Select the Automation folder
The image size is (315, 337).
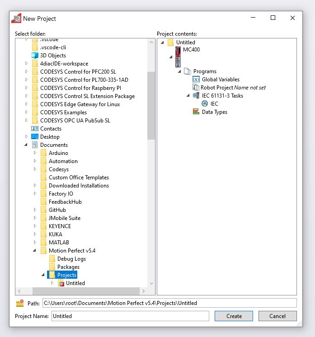tap(63, 161)
